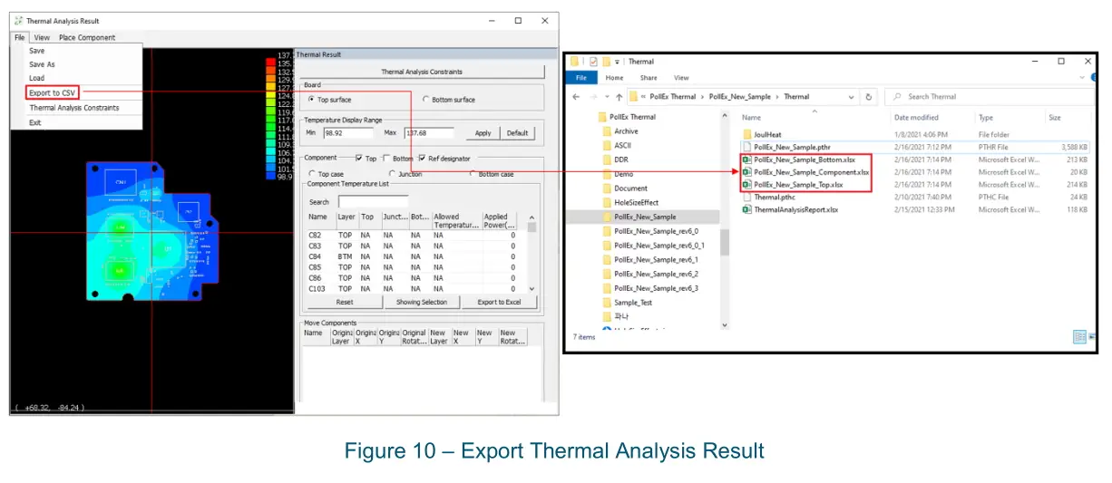
Task: Switch Explorer to details view icon
Action: pos(1080,336)
